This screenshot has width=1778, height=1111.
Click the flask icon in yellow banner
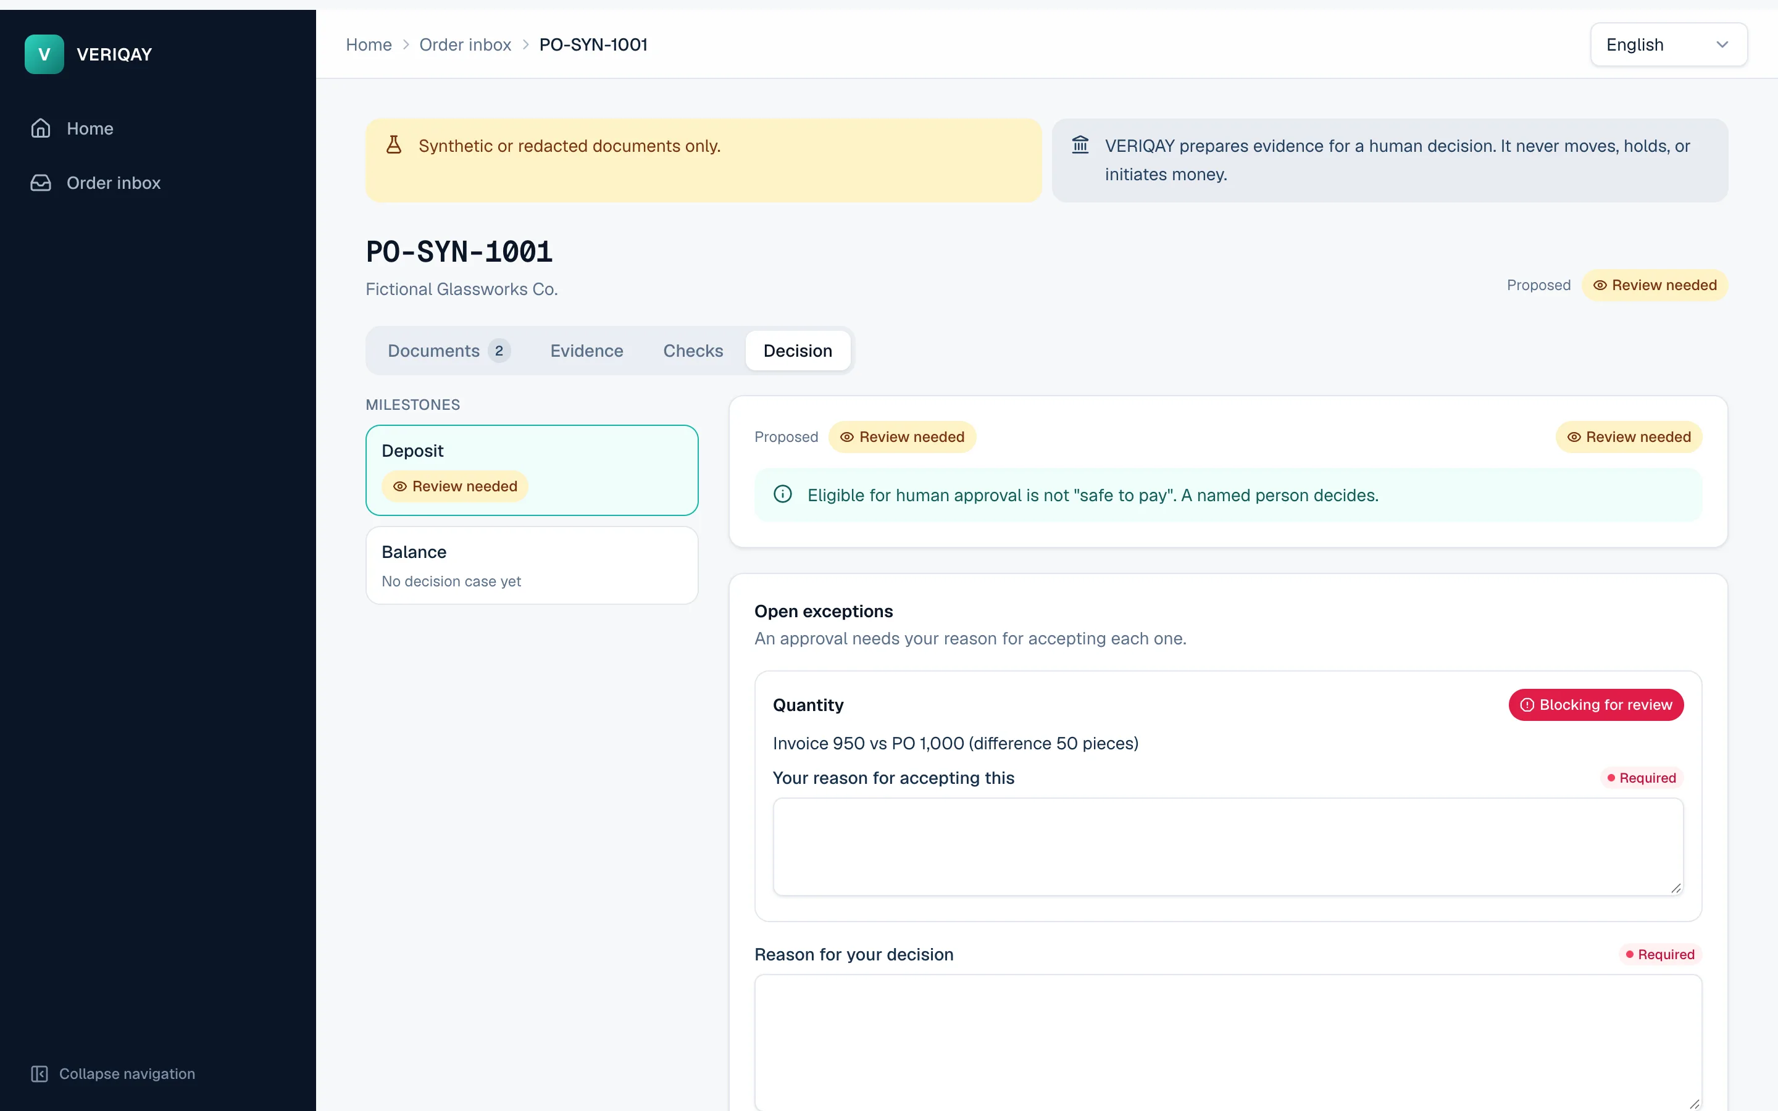pyautogui.click(x=394, y=145)
